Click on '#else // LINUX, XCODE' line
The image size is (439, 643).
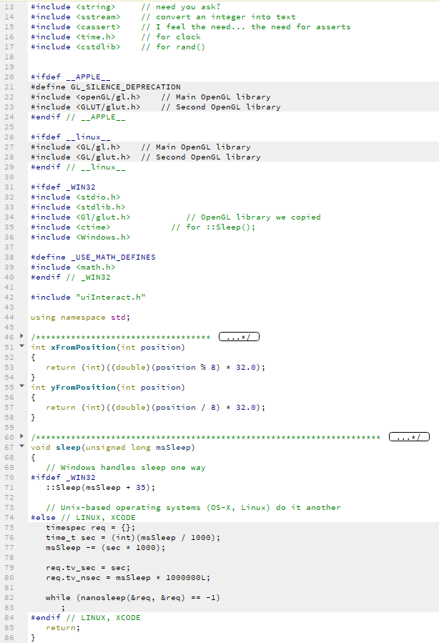83,518
